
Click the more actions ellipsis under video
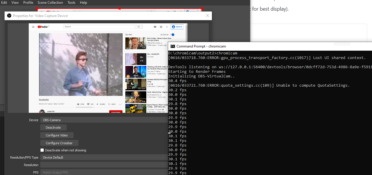tap(120, 104)
